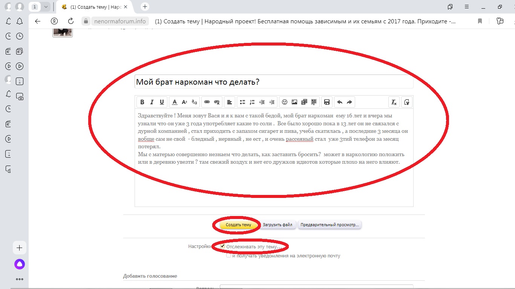Save draft with the floppy disk icon
515x289 pixels.
(x=327, y=102)
